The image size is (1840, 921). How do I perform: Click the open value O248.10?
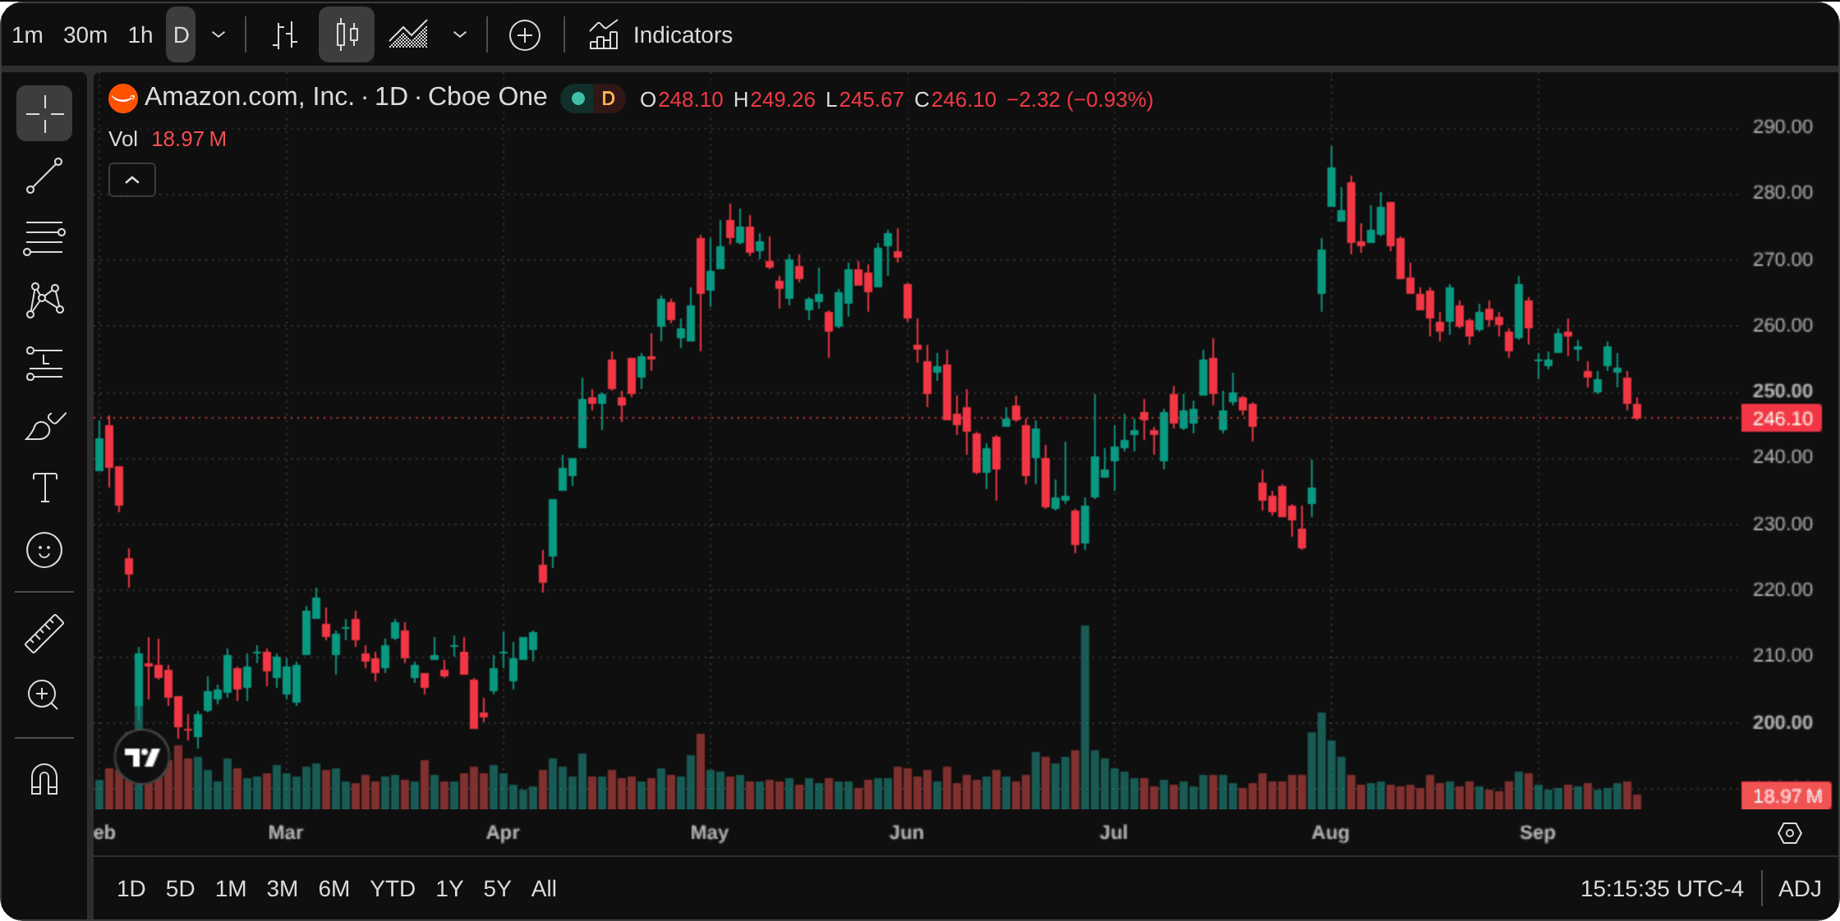[681, 99]
